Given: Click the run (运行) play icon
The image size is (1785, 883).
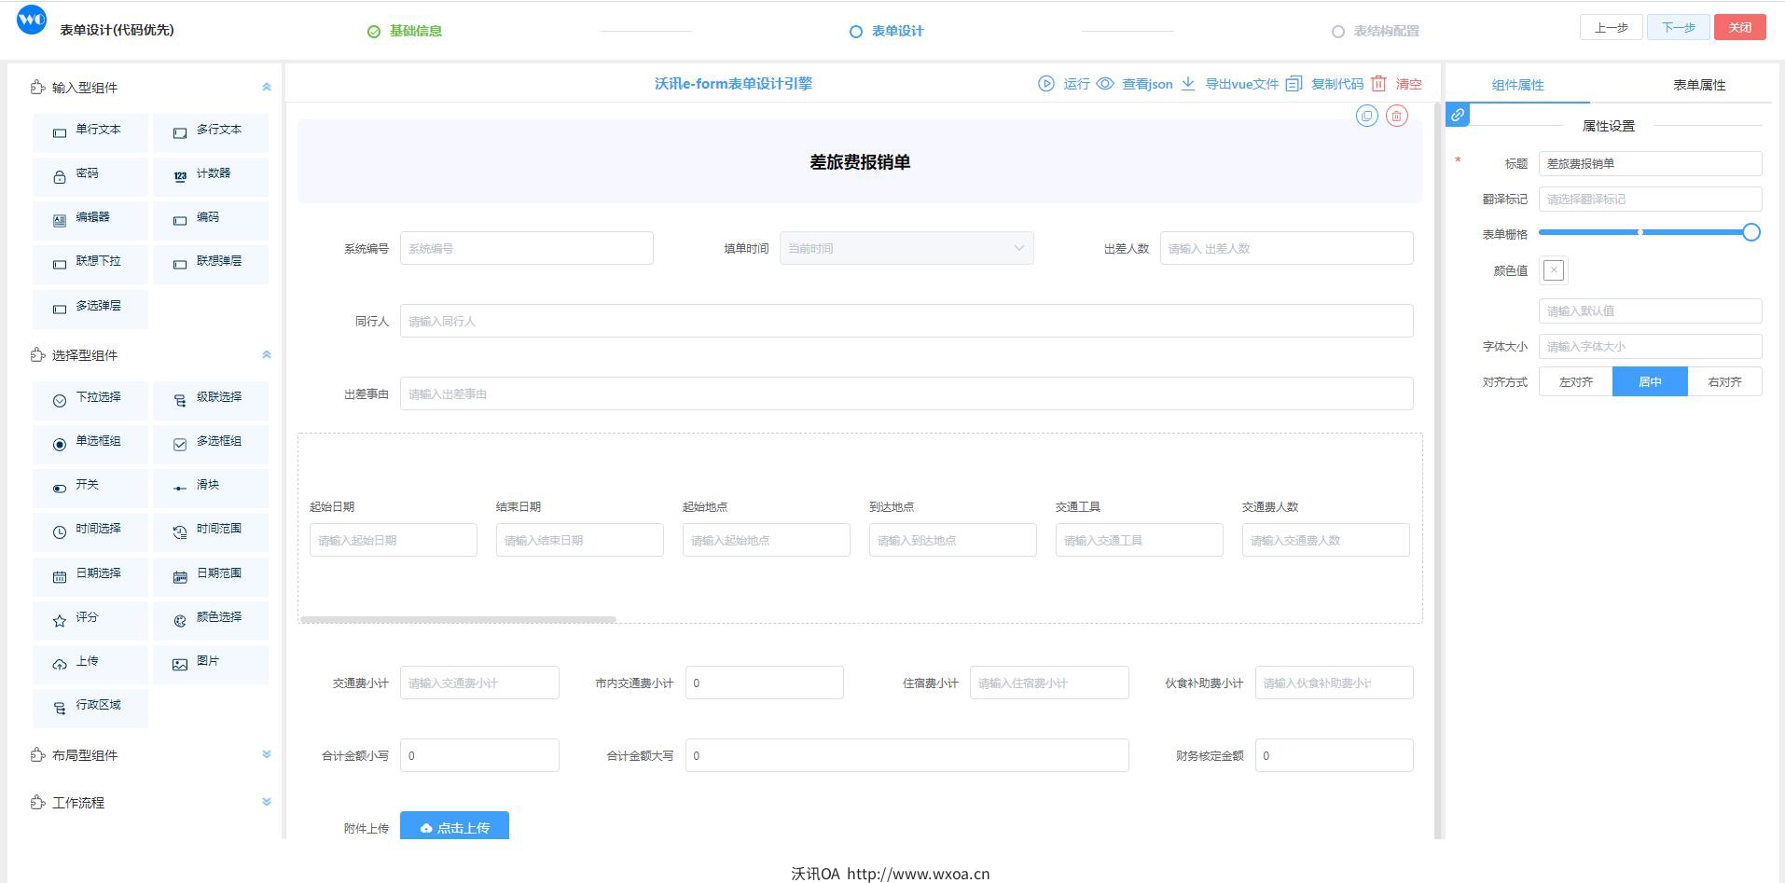Looking at the screenshot, I should 1046,84.
